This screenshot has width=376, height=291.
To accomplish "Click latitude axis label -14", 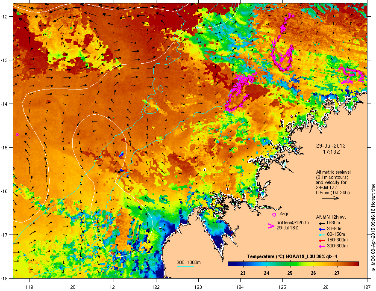I will click(x=4, y=104).
